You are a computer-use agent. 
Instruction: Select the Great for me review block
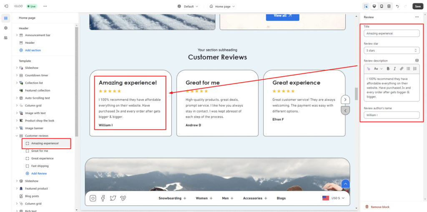point(40,151)
